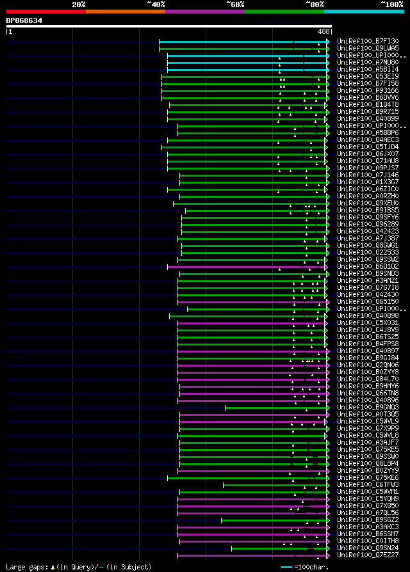The height and width of the screenshot is (572, 410).
Task: Select the UniRef100_A7J387 label
Action: coord(368,238)
